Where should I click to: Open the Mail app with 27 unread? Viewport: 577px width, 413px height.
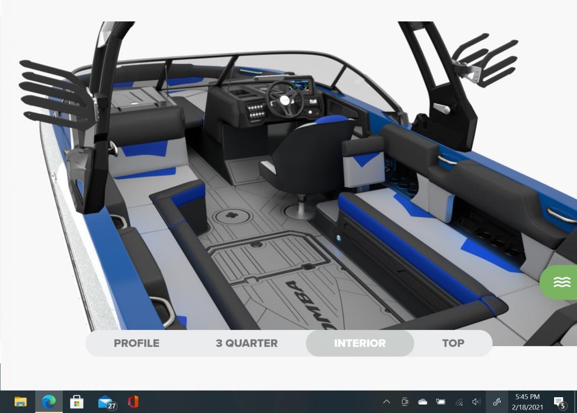click(x=105, y=402)
